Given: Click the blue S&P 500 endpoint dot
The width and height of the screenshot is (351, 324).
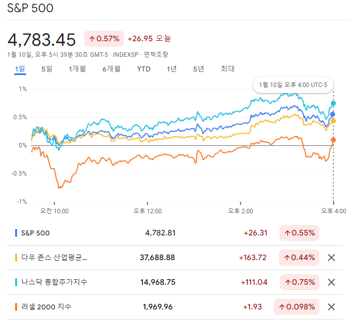Looking at the screenshot, I should tap(333, 114).
